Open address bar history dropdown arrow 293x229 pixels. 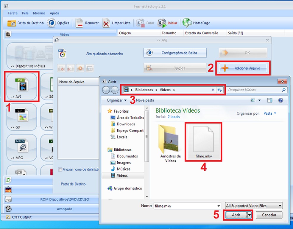pyautogui.click(x=213, y=90)
